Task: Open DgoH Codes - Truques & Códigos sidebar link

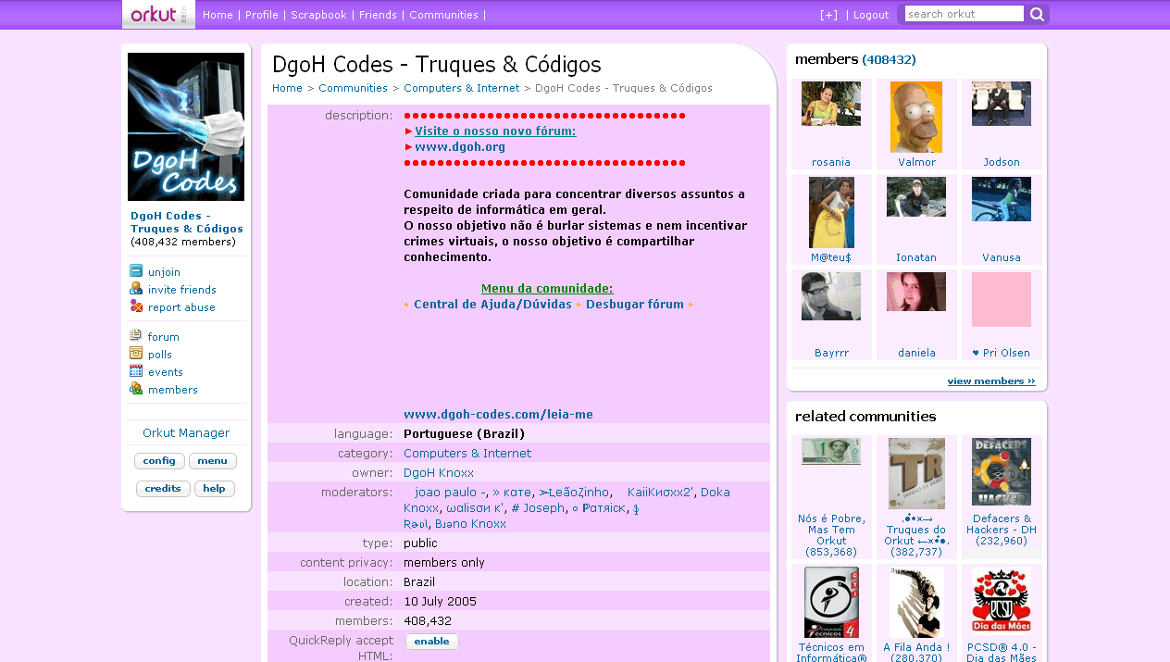Action: (x=187, y=222)
